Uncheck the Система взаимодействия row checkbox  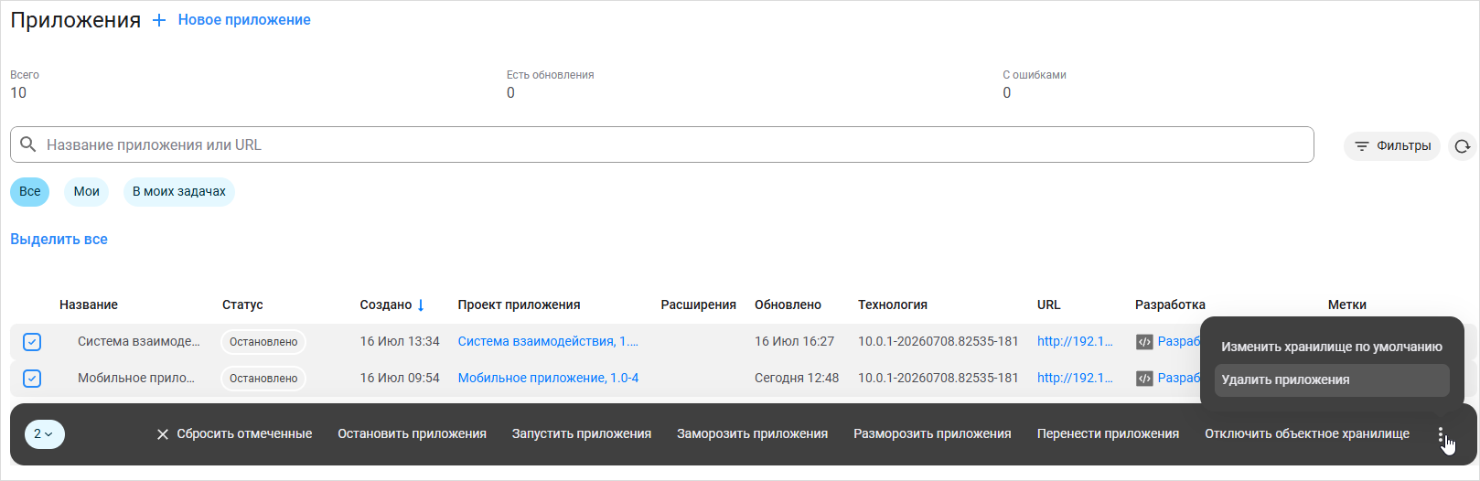[32, 342]
